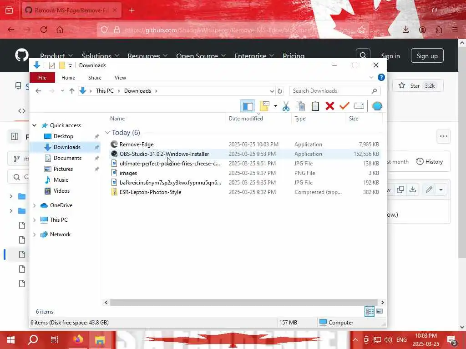Click the Properties checkmark in title bar
The height and width of the screenshot is (349, 466).
click(52, 65)
